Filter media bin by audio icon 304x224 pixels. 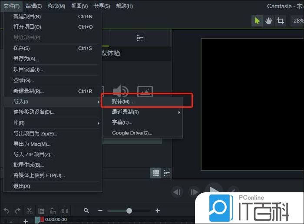[x=121, y=91]
